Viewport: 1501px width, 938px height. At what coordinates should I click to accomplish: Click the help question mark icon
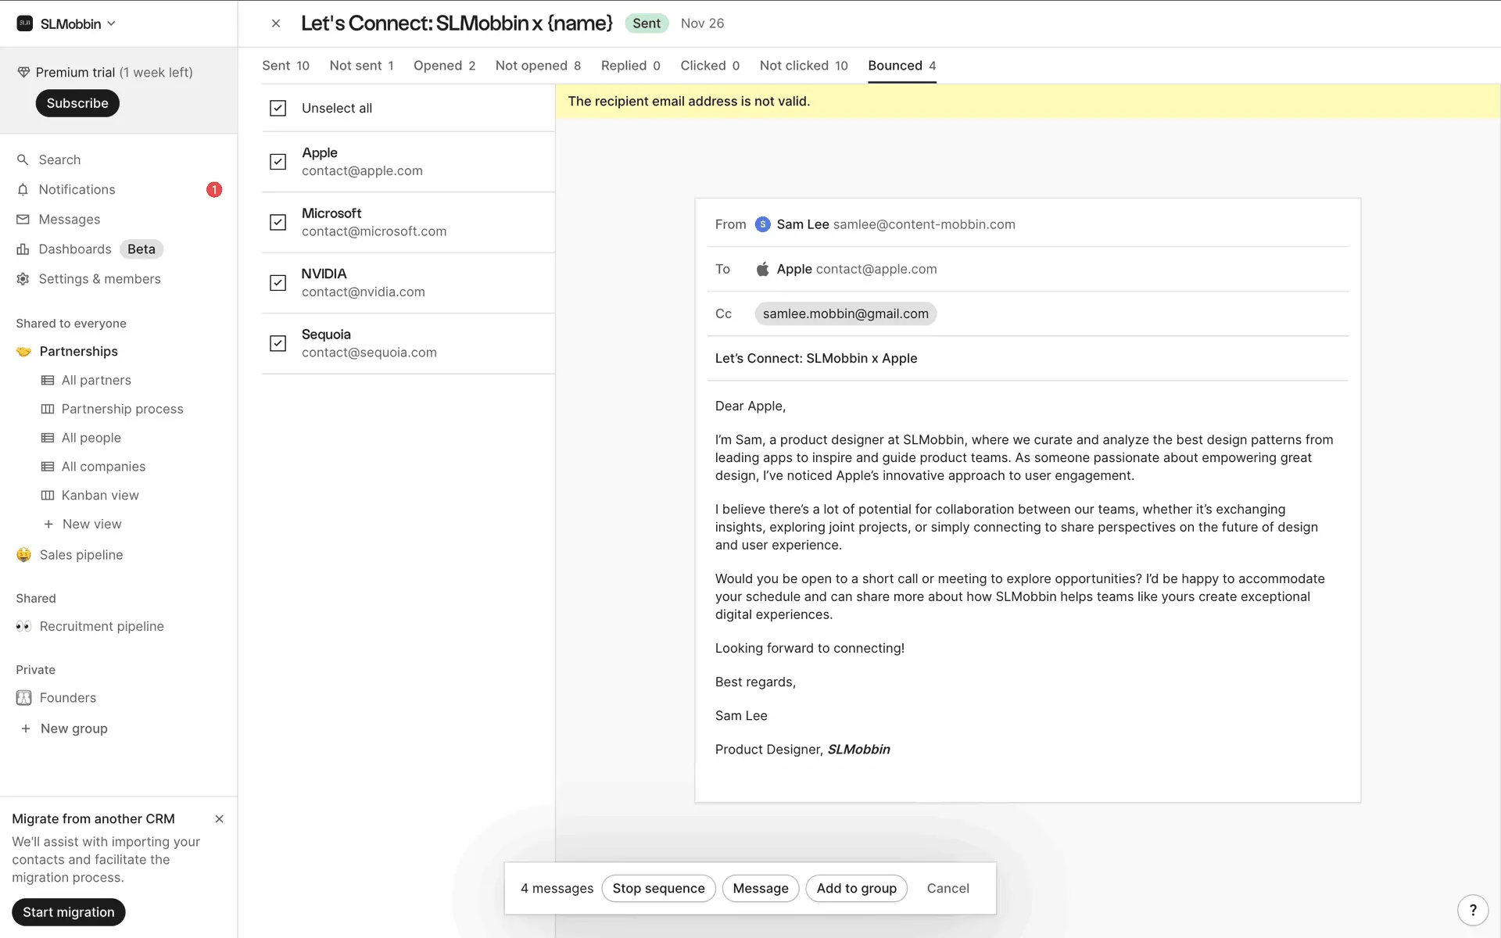coord(1473,910)
